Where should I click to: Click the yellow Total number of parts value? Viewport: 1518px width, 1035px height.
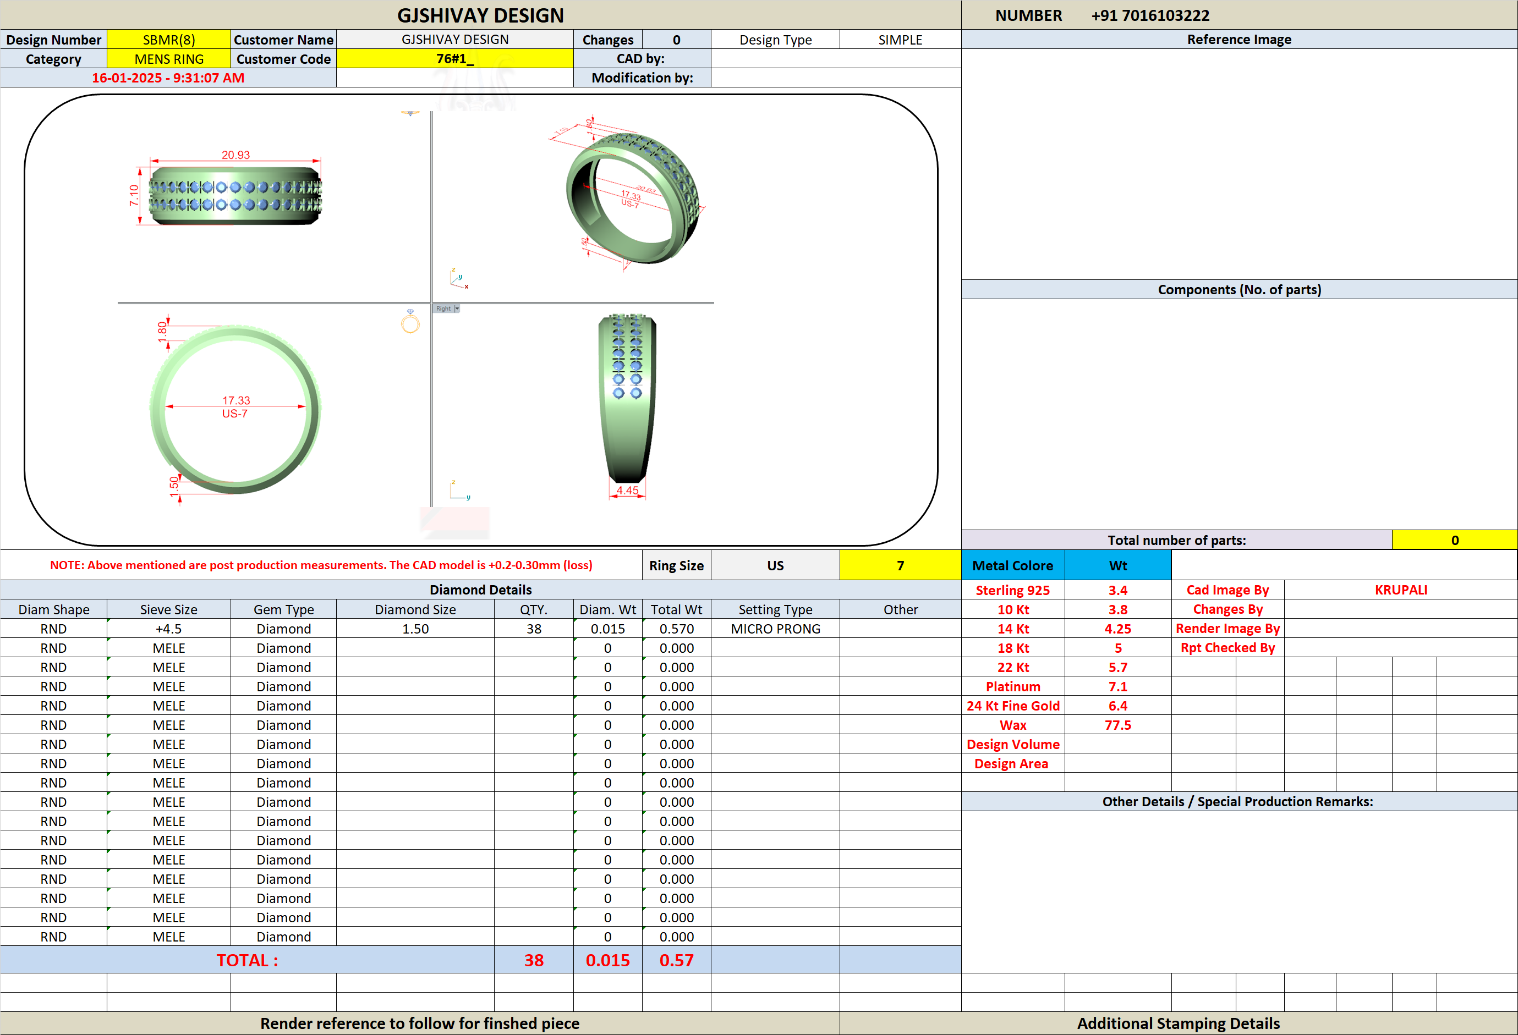pos(1455,540)
